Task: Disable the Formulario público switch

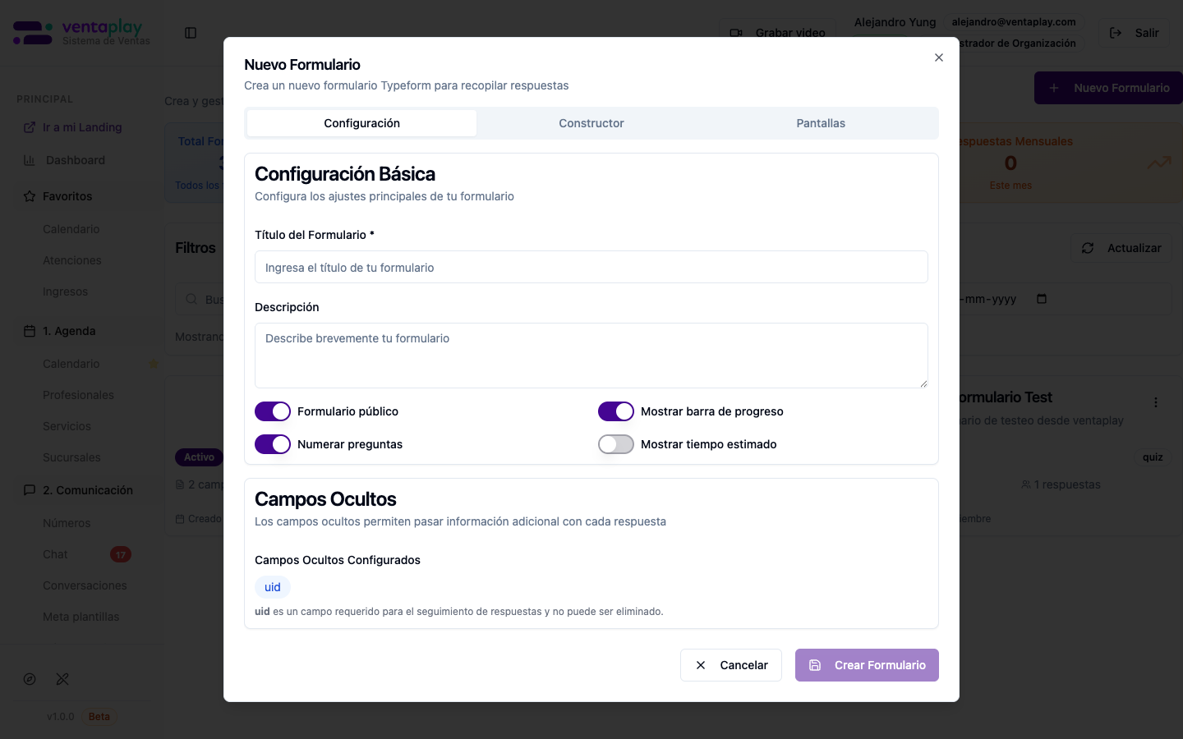Action: [x=273, y=411]
